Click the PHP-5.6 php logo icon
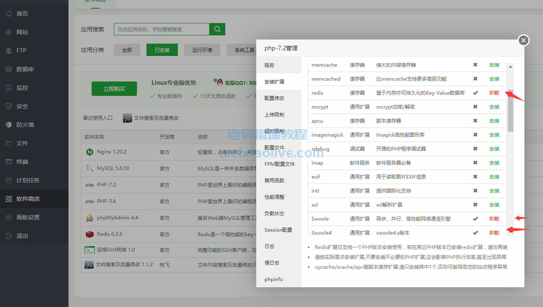Viewport: 543px width, 307px height. click(90, 201)
